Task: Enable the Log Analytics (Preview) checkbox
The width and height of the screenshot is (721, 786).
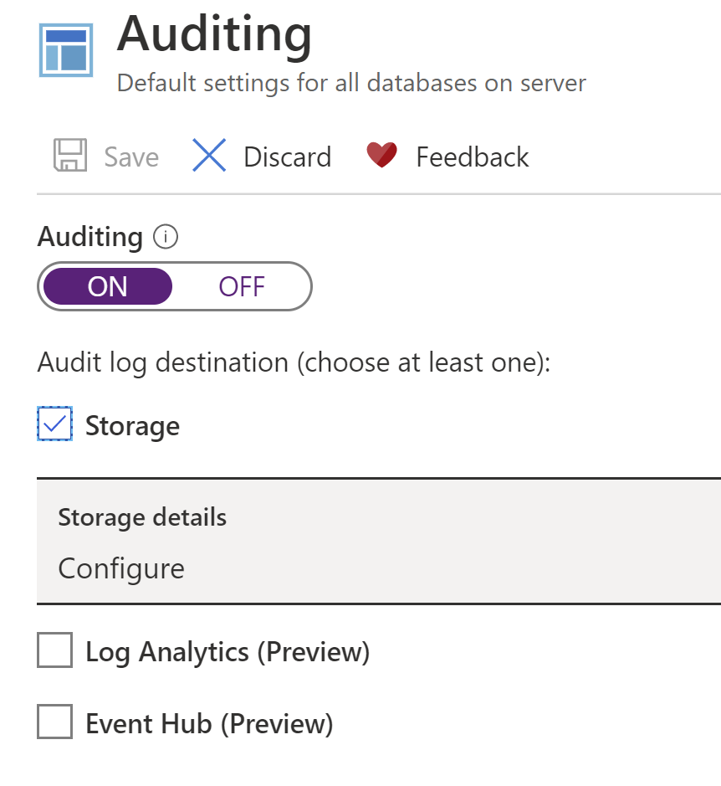Action: (x=54, y=650)
